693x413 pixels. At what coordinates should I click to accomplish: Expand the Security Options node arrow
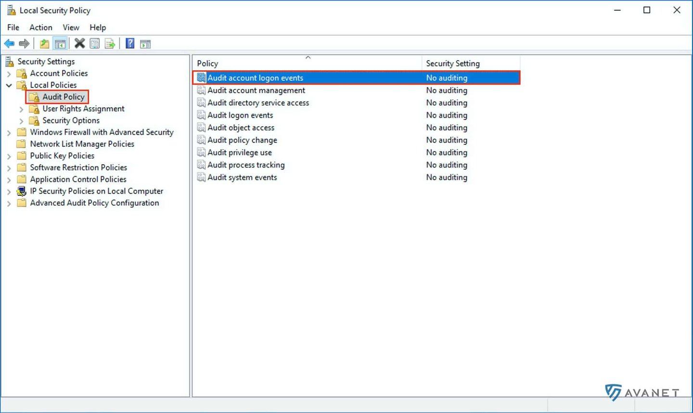pyautogui.click(x=21, y=121)
